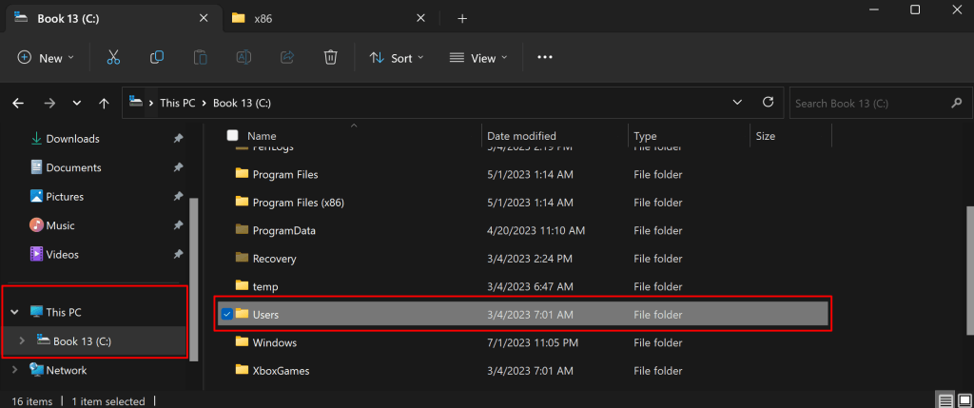Switch to the x86 tab
This screenshot has width=974, height=408.
pyautogui.click(x=262, y=18)
